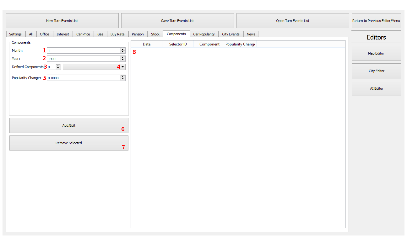The image size is (407, 238).
Task: Sort by the Selector ID column header
Action: click(178, 44)
